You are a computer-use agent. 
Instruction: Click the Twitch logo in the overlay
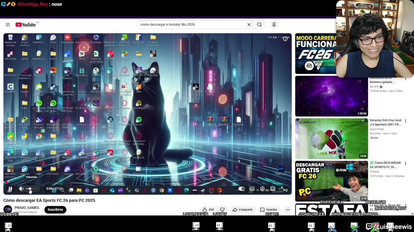tap(369, 227)
